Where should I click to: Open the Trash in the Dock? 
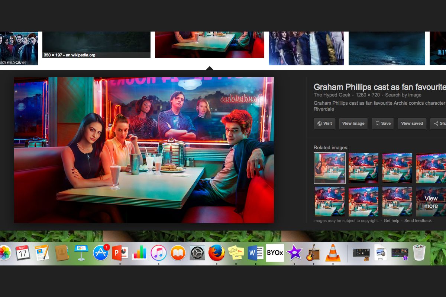coord(419,253)
